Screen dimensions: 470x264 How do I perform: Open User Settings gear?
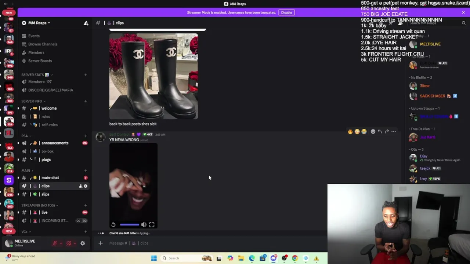[x=83, y=243]
